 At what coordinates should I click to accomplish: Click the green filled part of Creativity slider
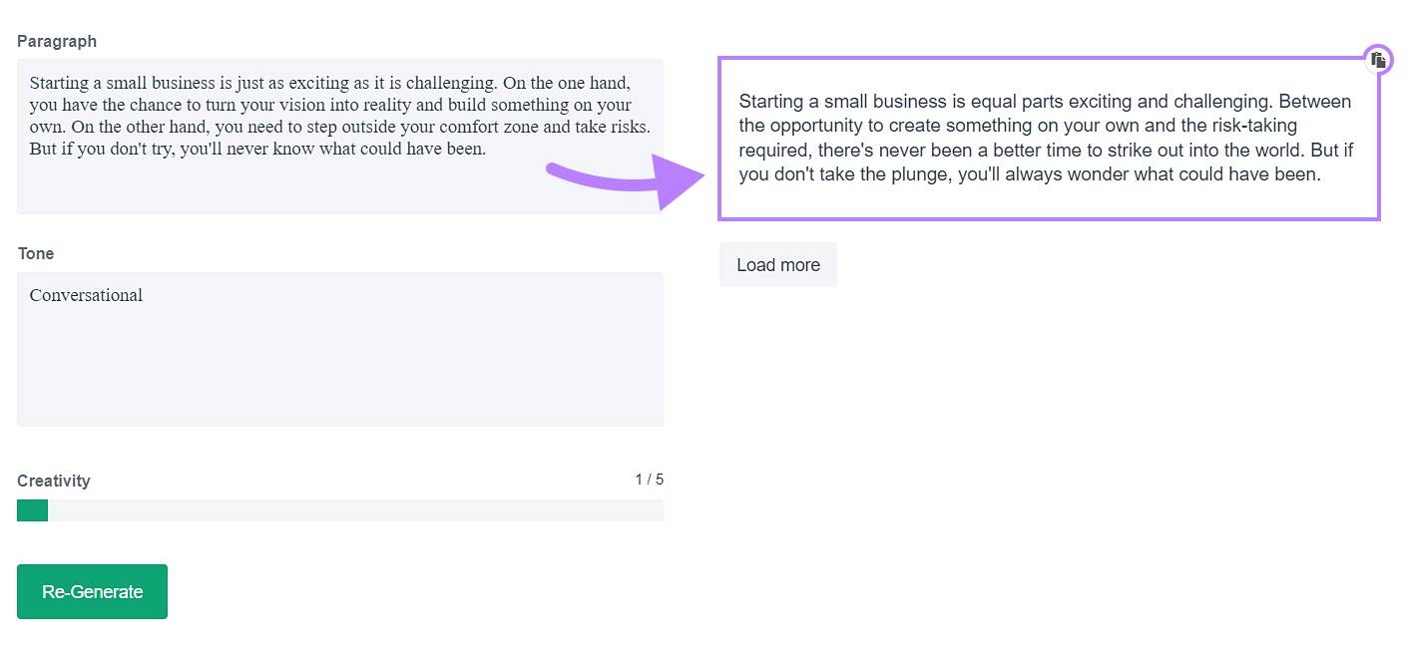pos(32,510)
